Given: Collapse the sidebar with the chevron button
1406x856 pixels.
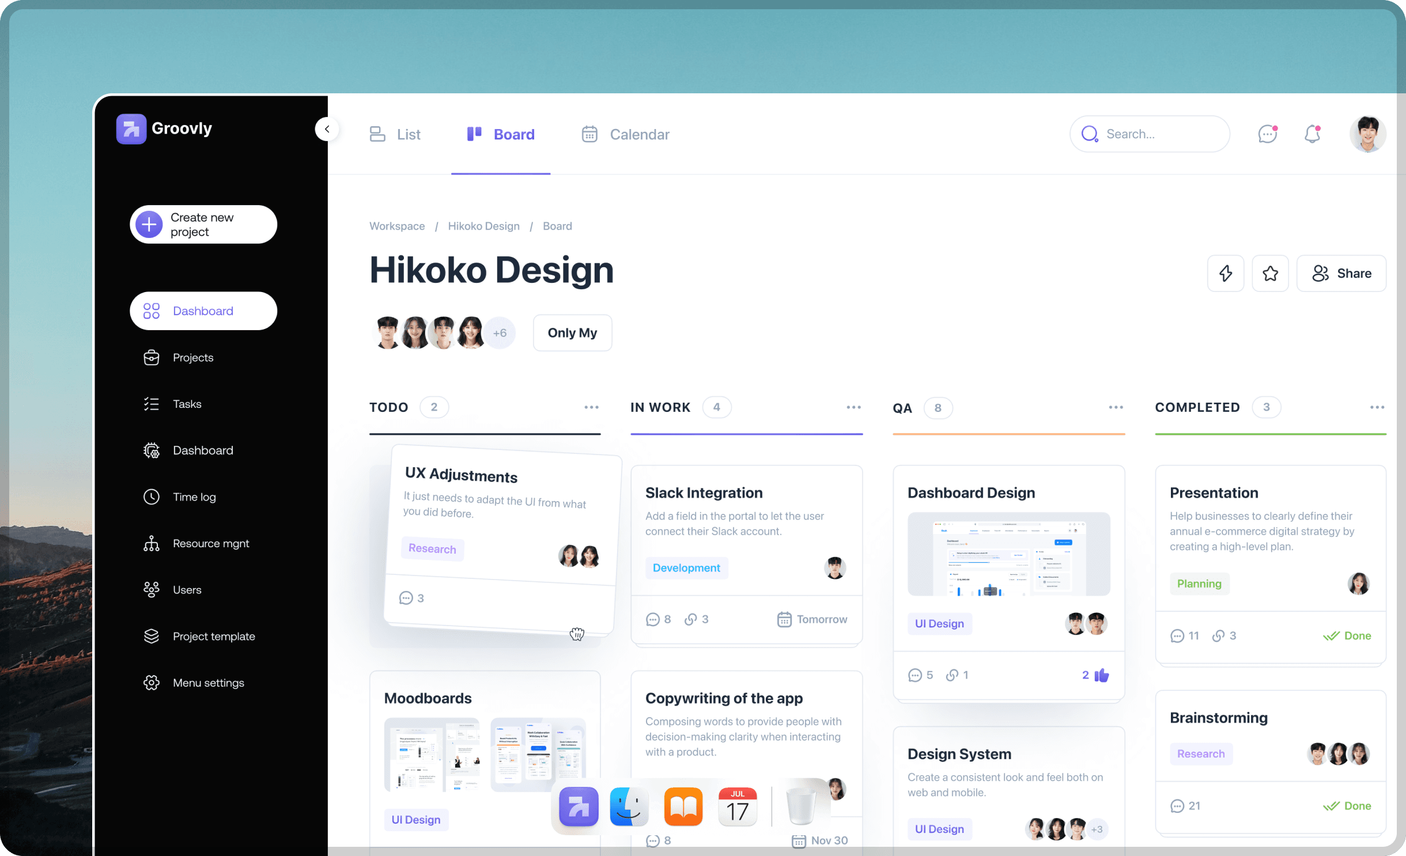Looking at the screenshot, I should [x=327, y=129].
